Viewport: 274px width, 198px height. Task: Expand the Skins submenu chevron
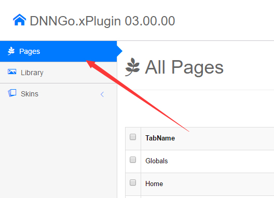(102, 94)
